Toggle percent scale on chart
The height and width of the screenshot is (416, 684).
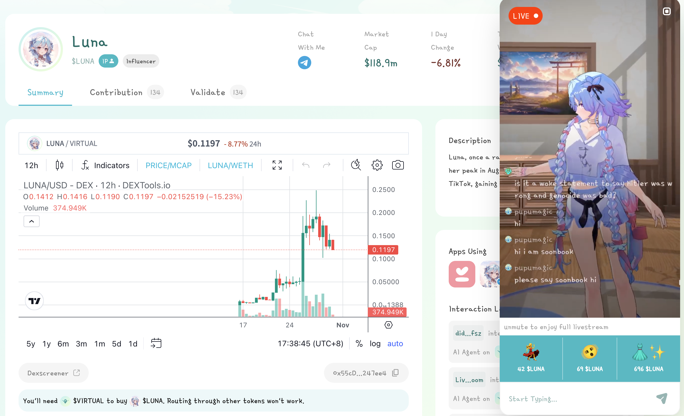pos(359,344)
